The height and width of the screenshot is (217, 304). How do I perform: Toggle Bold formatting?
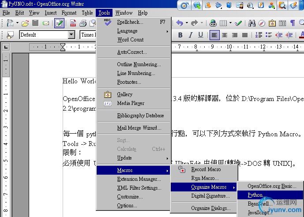pyautogui.click(x=180, y=35)
